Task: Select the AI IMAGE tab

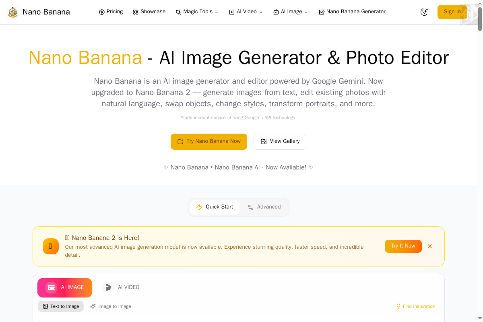Action: pyautogui.click(x=65, y=288)
